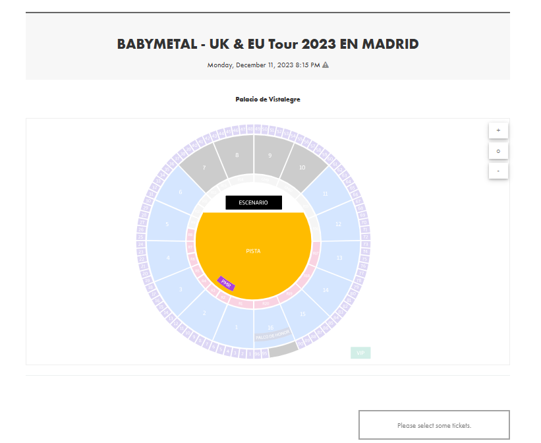Zoom in the seating map with plus button
541x443 pixels.
[x=498, y=130]
